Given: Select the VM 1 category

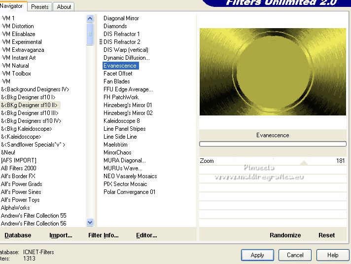Looking at the screenshot, I should pyautogui.click(x=8, y=18).
